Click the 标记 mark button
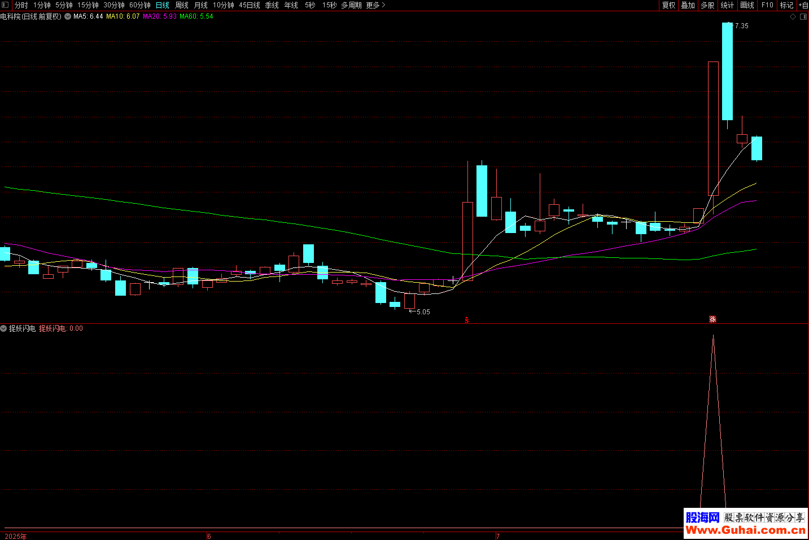This screenshot has height=540, width=809. point(787,5)
